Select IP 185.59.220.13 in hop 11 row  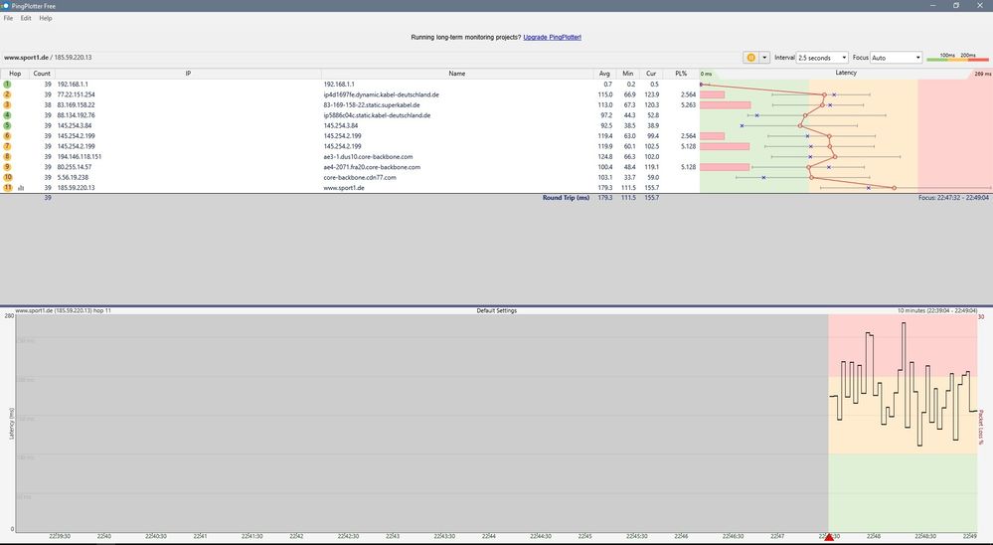[x=76, y=188]
